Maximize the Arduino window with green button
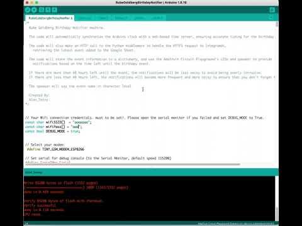The width and height of the screenshot is (302, 226). point(36,3)
